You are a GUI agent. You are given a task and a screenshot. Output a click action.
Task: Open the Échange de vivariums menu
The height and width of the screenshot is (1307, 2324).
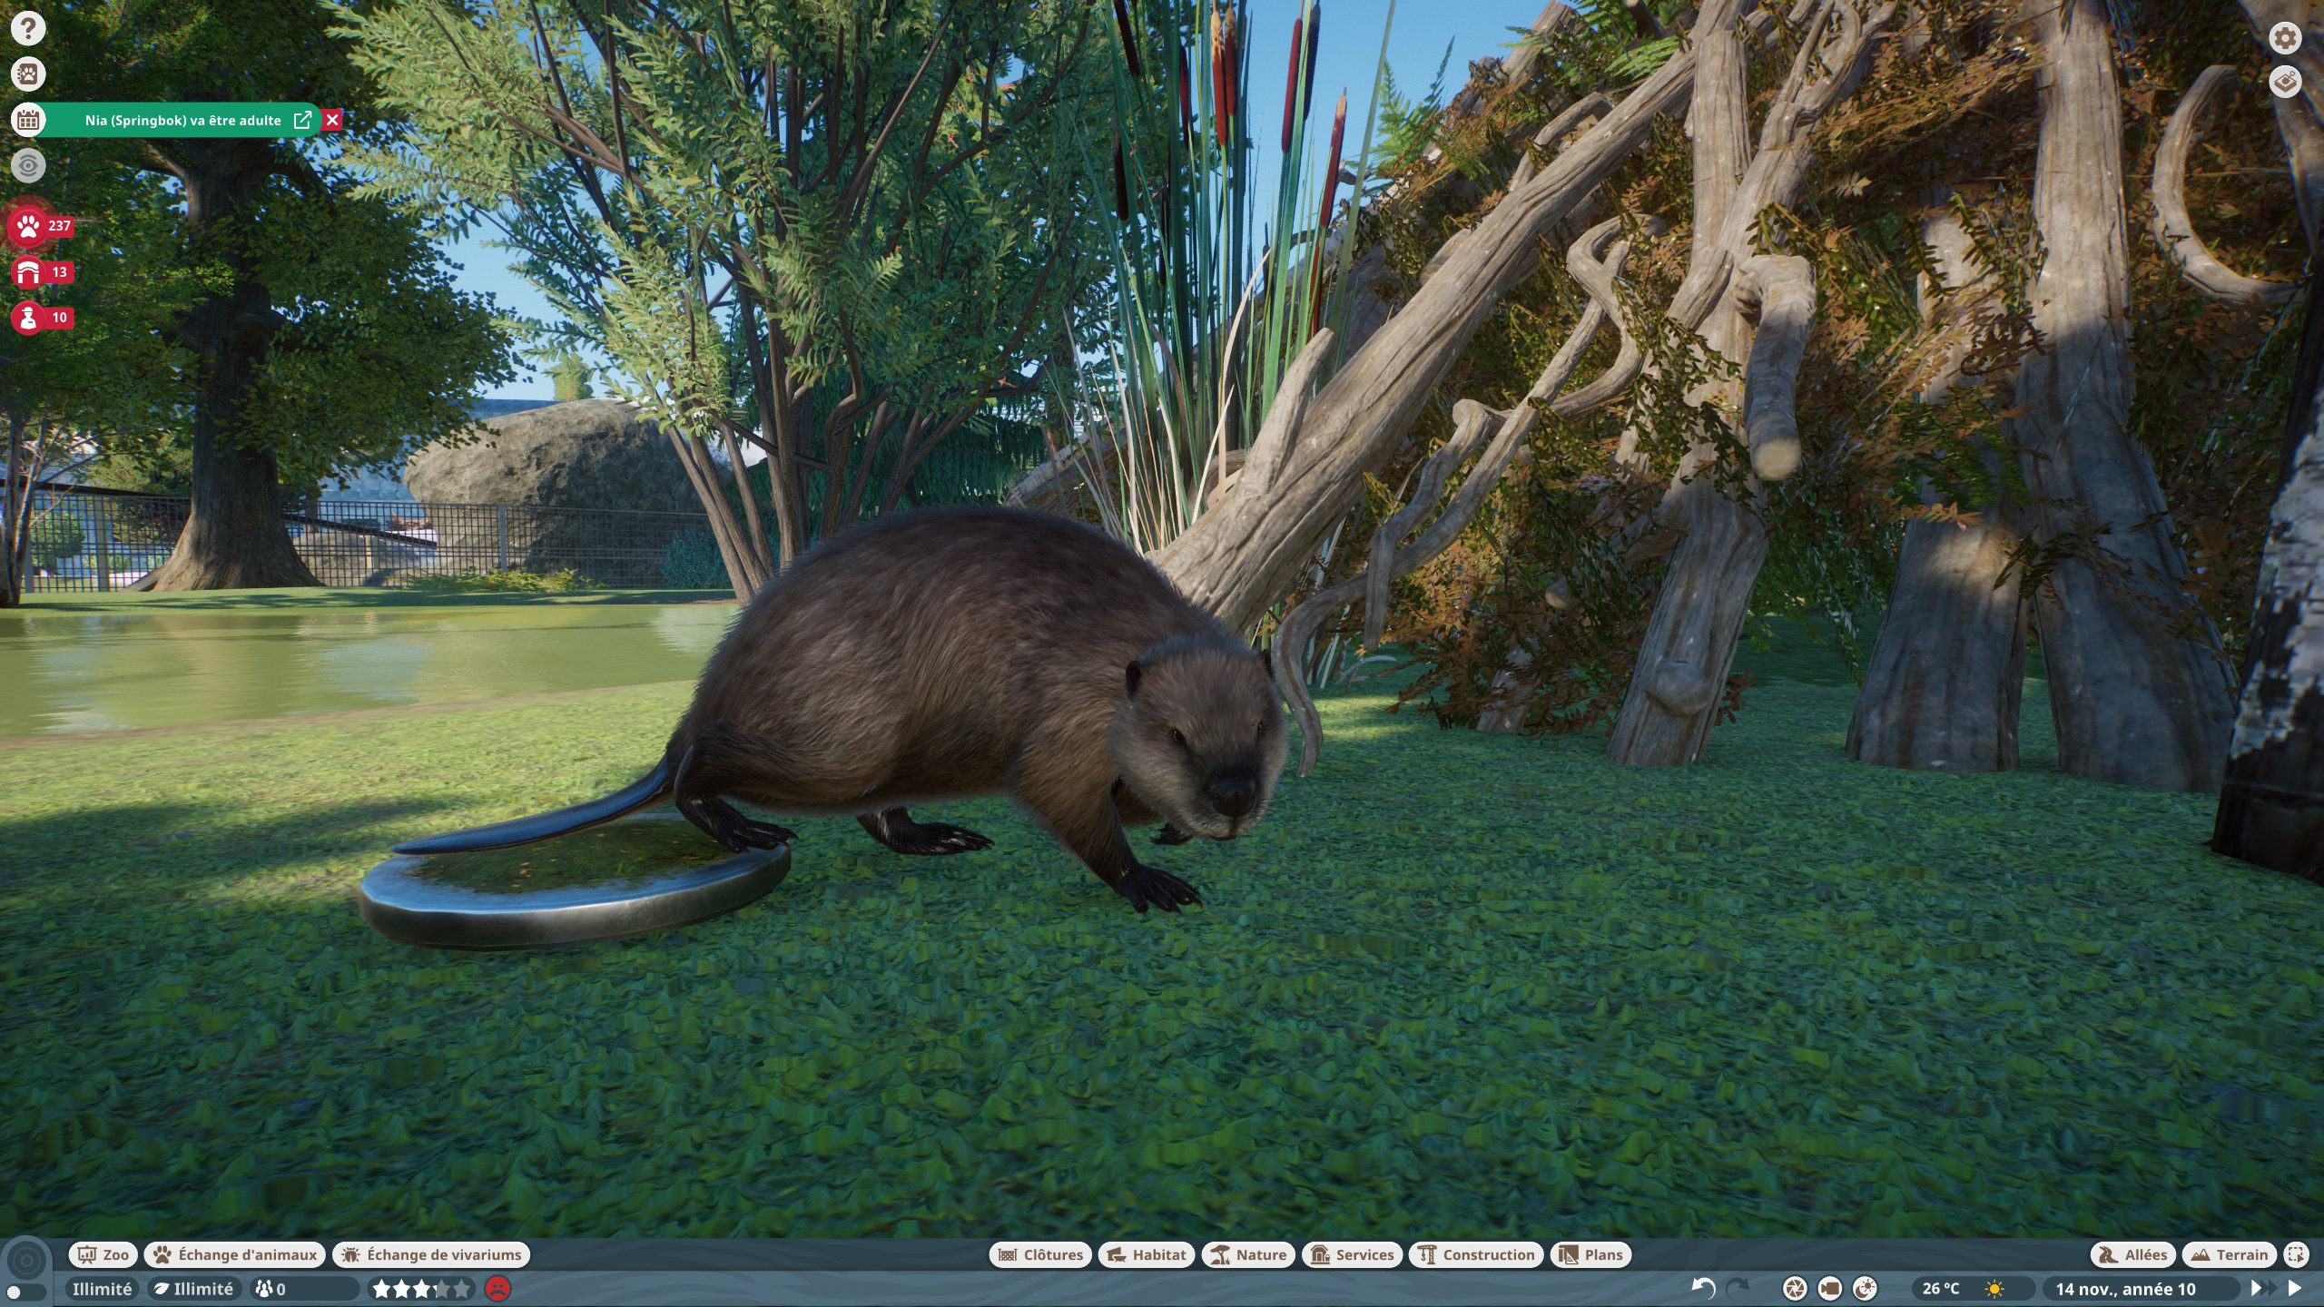point(432,1254)
